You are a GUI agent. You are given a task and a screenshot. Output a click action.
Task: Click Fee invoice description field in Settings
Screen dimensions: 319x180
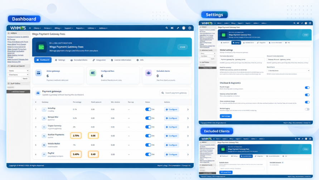coord(242,60)
